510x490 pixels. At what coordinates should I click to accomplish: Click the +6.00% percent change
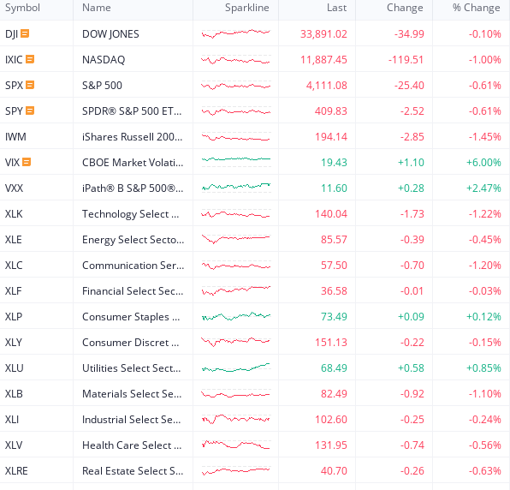click(483, 163)
